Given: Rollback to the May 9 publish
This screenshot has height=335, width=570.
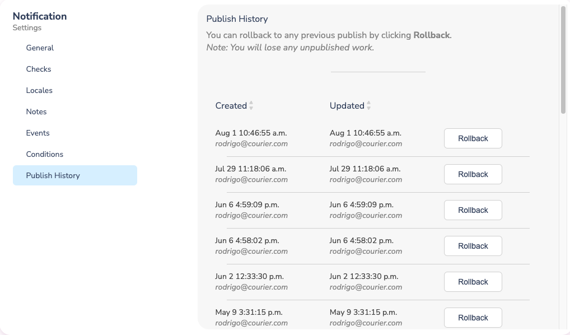Looking at the screenshot, I should point(473,318).
